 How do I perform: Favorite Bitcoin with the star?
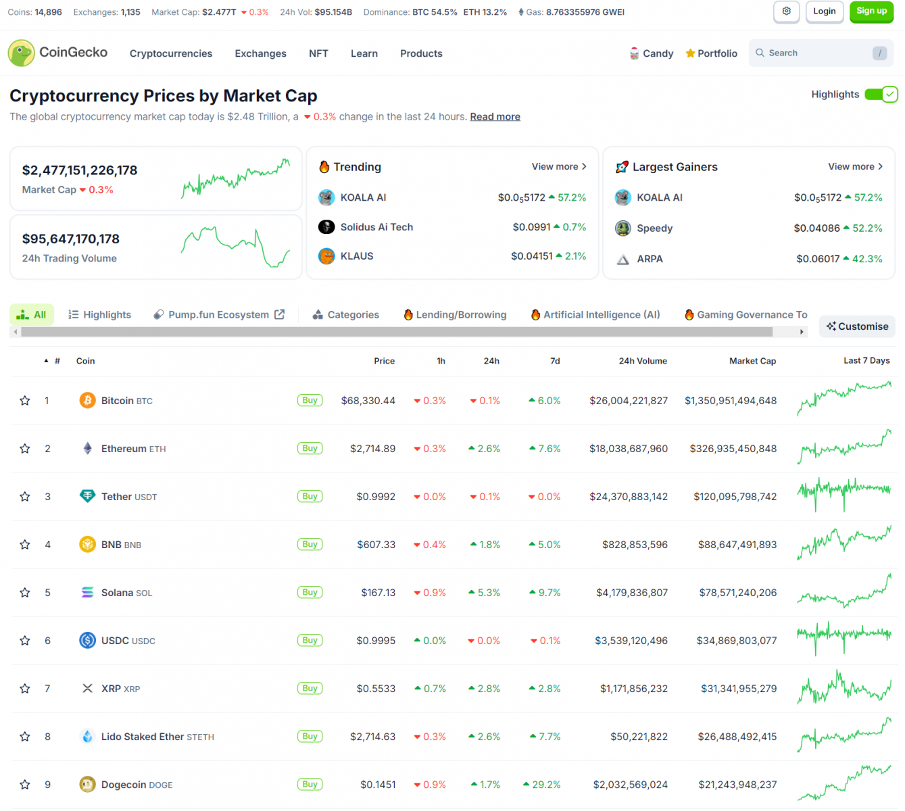click(x=25, y=401)
